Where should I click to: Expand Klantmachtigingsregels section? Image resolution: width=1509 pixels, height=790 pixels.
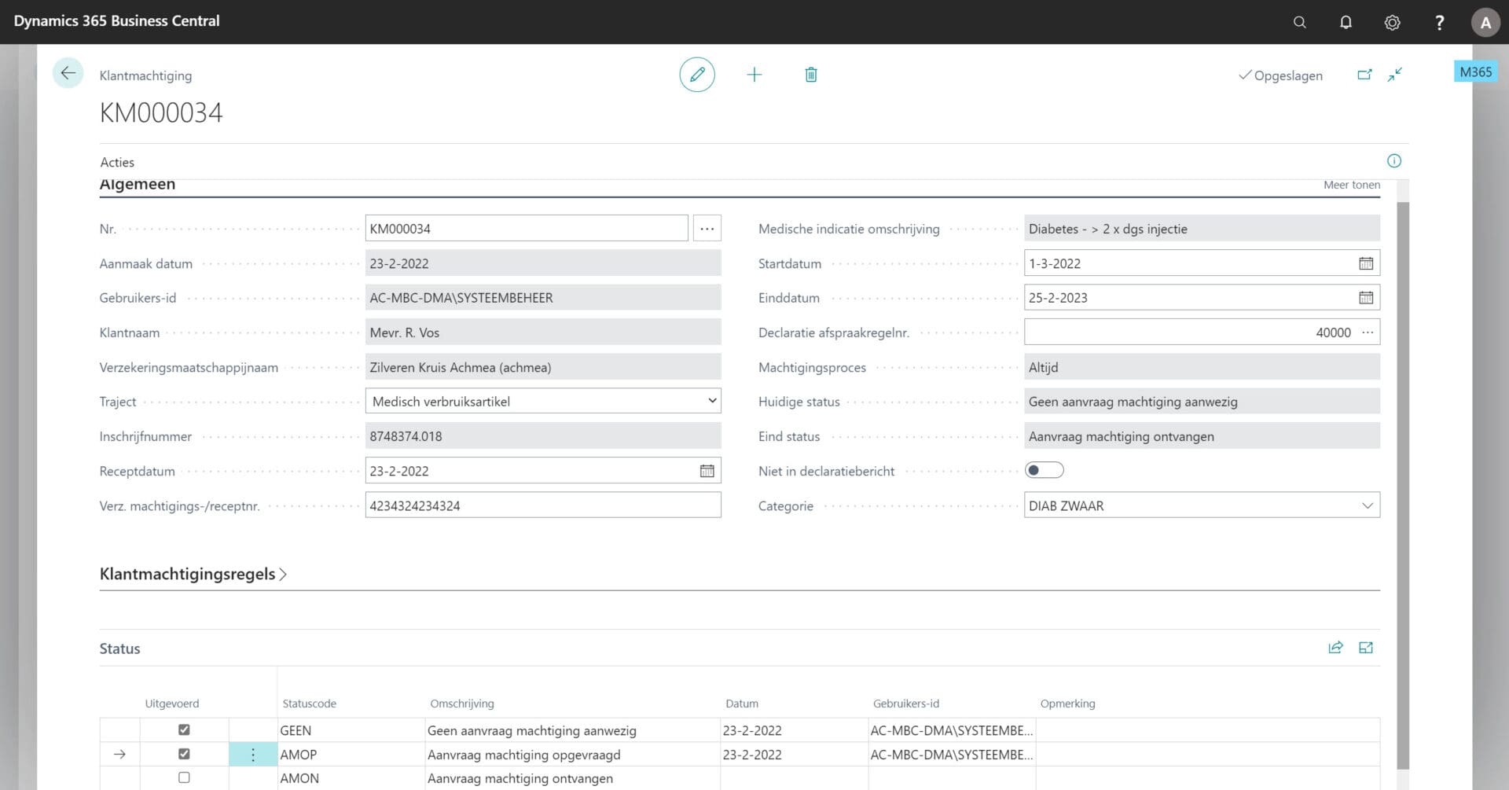pos(193,574)
